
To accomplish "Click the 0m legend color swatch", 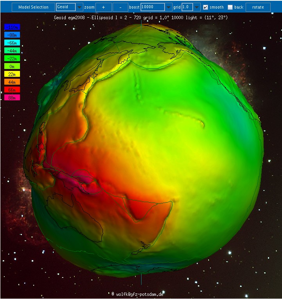I will coord(12,66).
